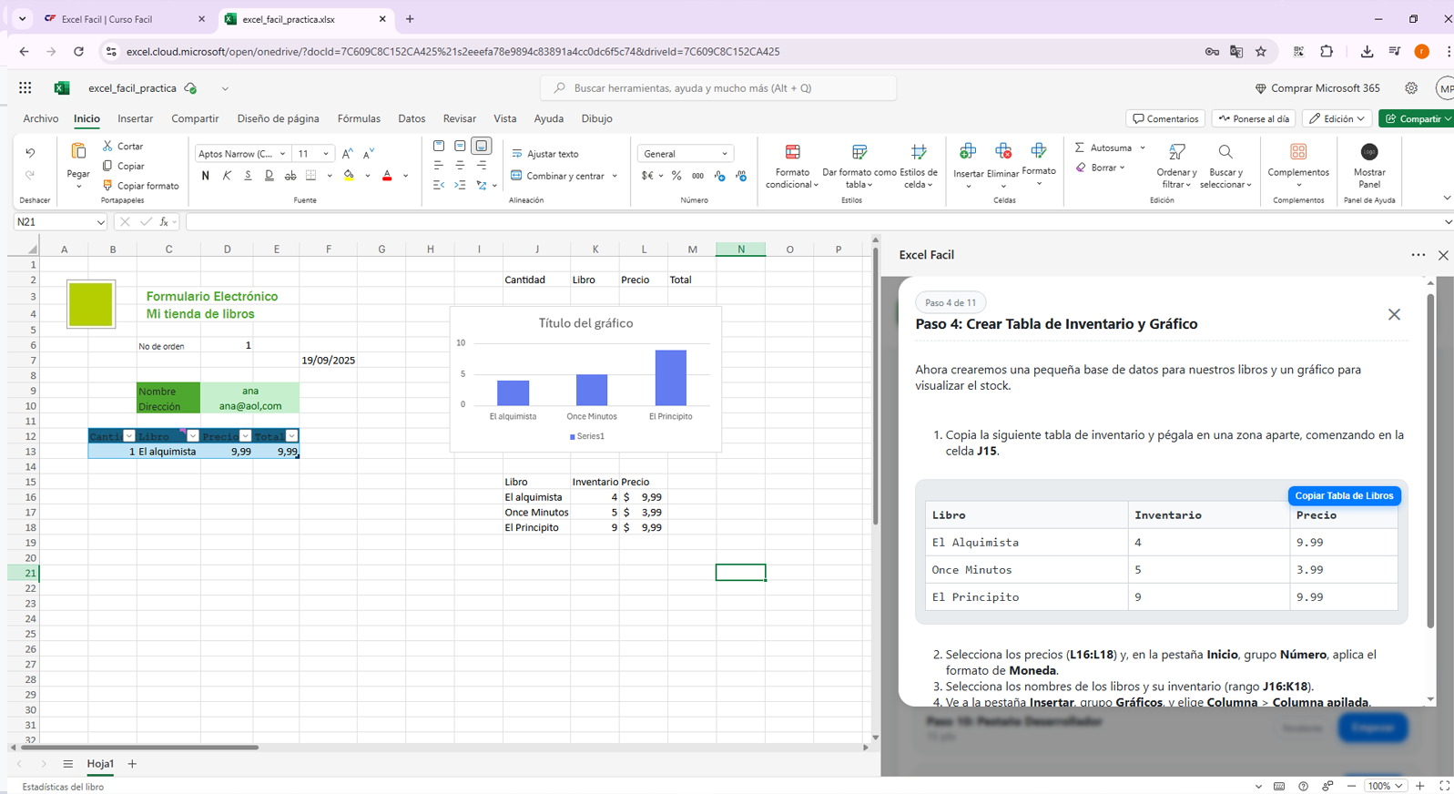Expand the Combinar y centrar arrow
This screenshot has width=1454, height=794.
tap(615, 176)
